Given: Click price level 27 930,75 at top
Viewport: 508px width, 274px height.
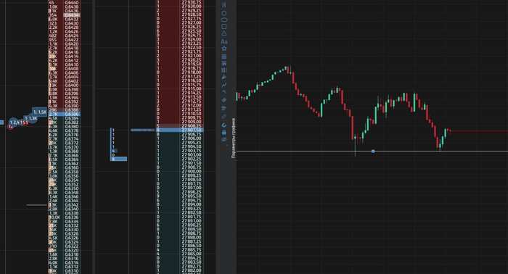Looking at the screenshot, I should (191, 2).
